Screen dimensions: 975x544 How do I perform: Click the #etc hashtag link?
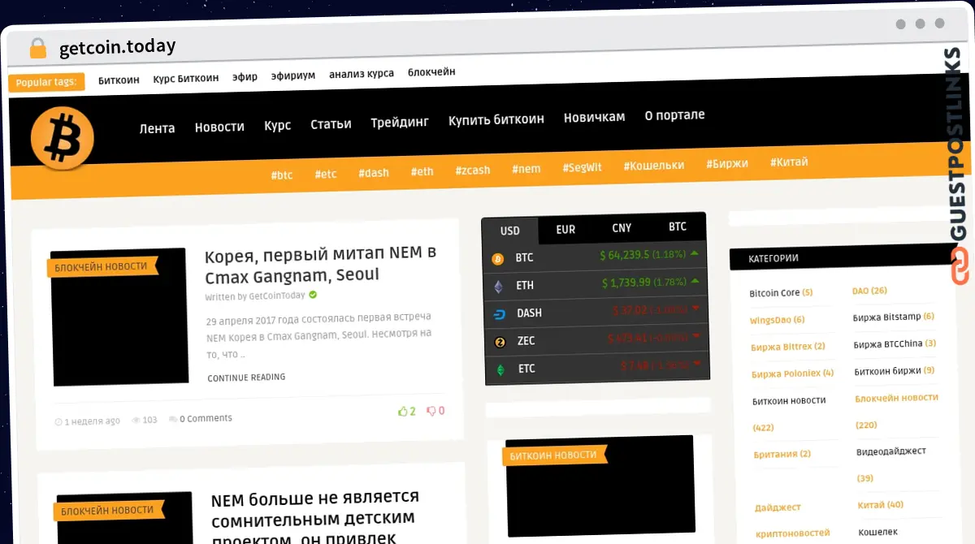326,174
